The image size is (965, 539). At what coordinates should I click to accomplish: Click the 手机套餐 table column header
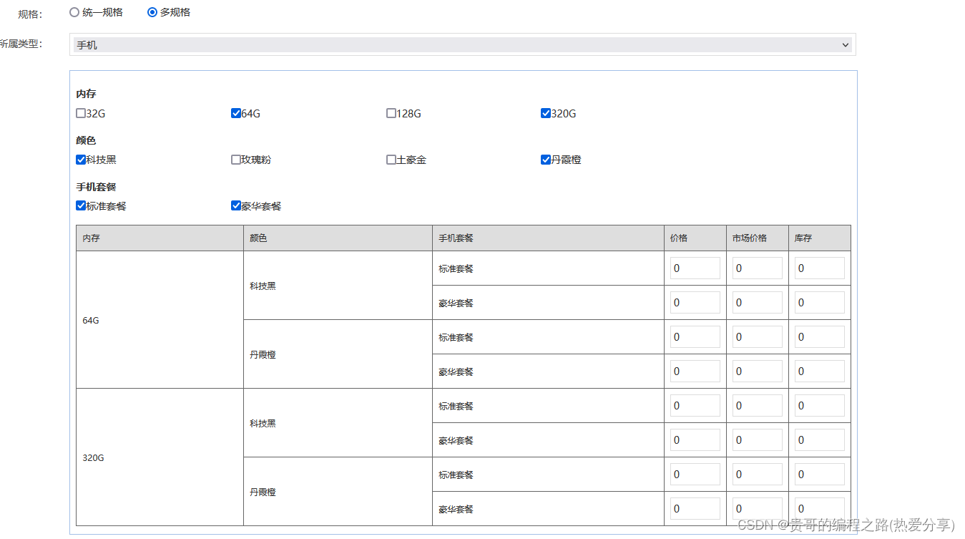point(548,238)
